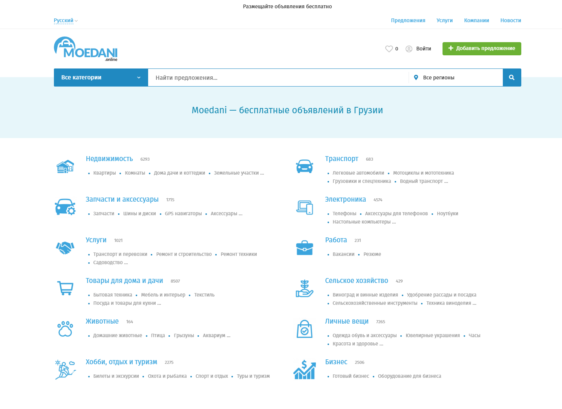The width and height of the screenshot is (562, 409).
Task: Click Добавить предложение button
Action: (x=482, y=49)
